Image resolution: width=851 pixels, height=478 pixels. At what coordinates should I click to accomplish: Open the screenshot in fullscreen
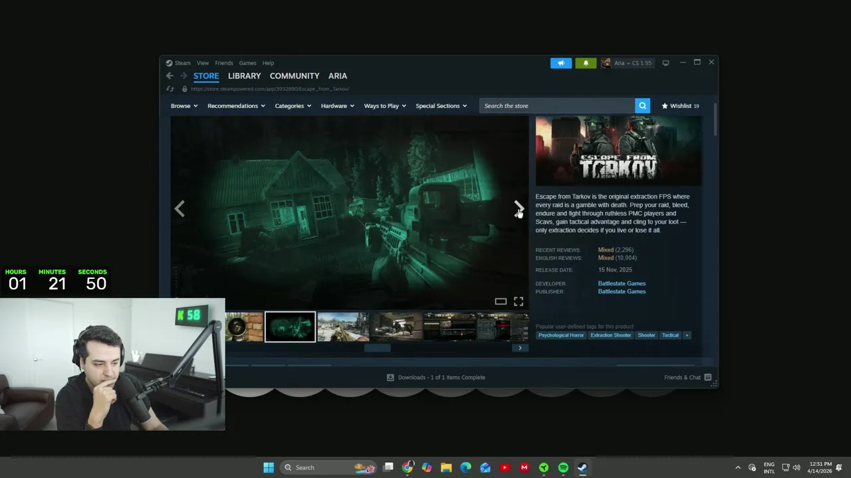click(519, 301)
